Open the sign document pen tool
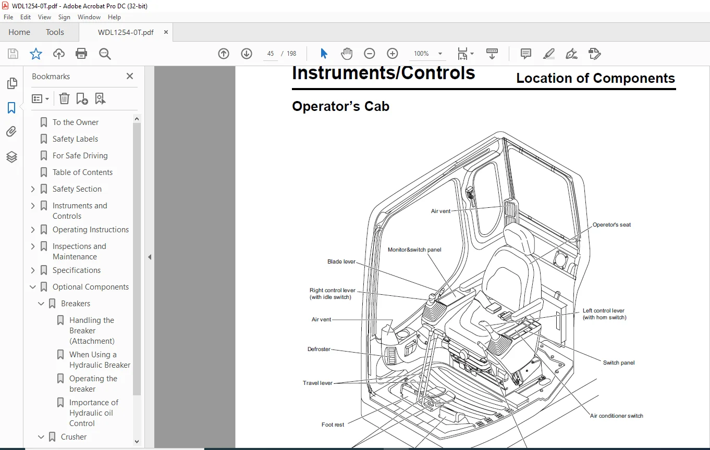This screenshot has height=450, width=710. point(572,54)
